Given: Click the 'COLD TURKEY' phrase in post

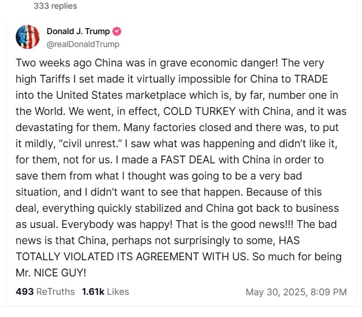Looking at the screenshot, I should (199, 112).
